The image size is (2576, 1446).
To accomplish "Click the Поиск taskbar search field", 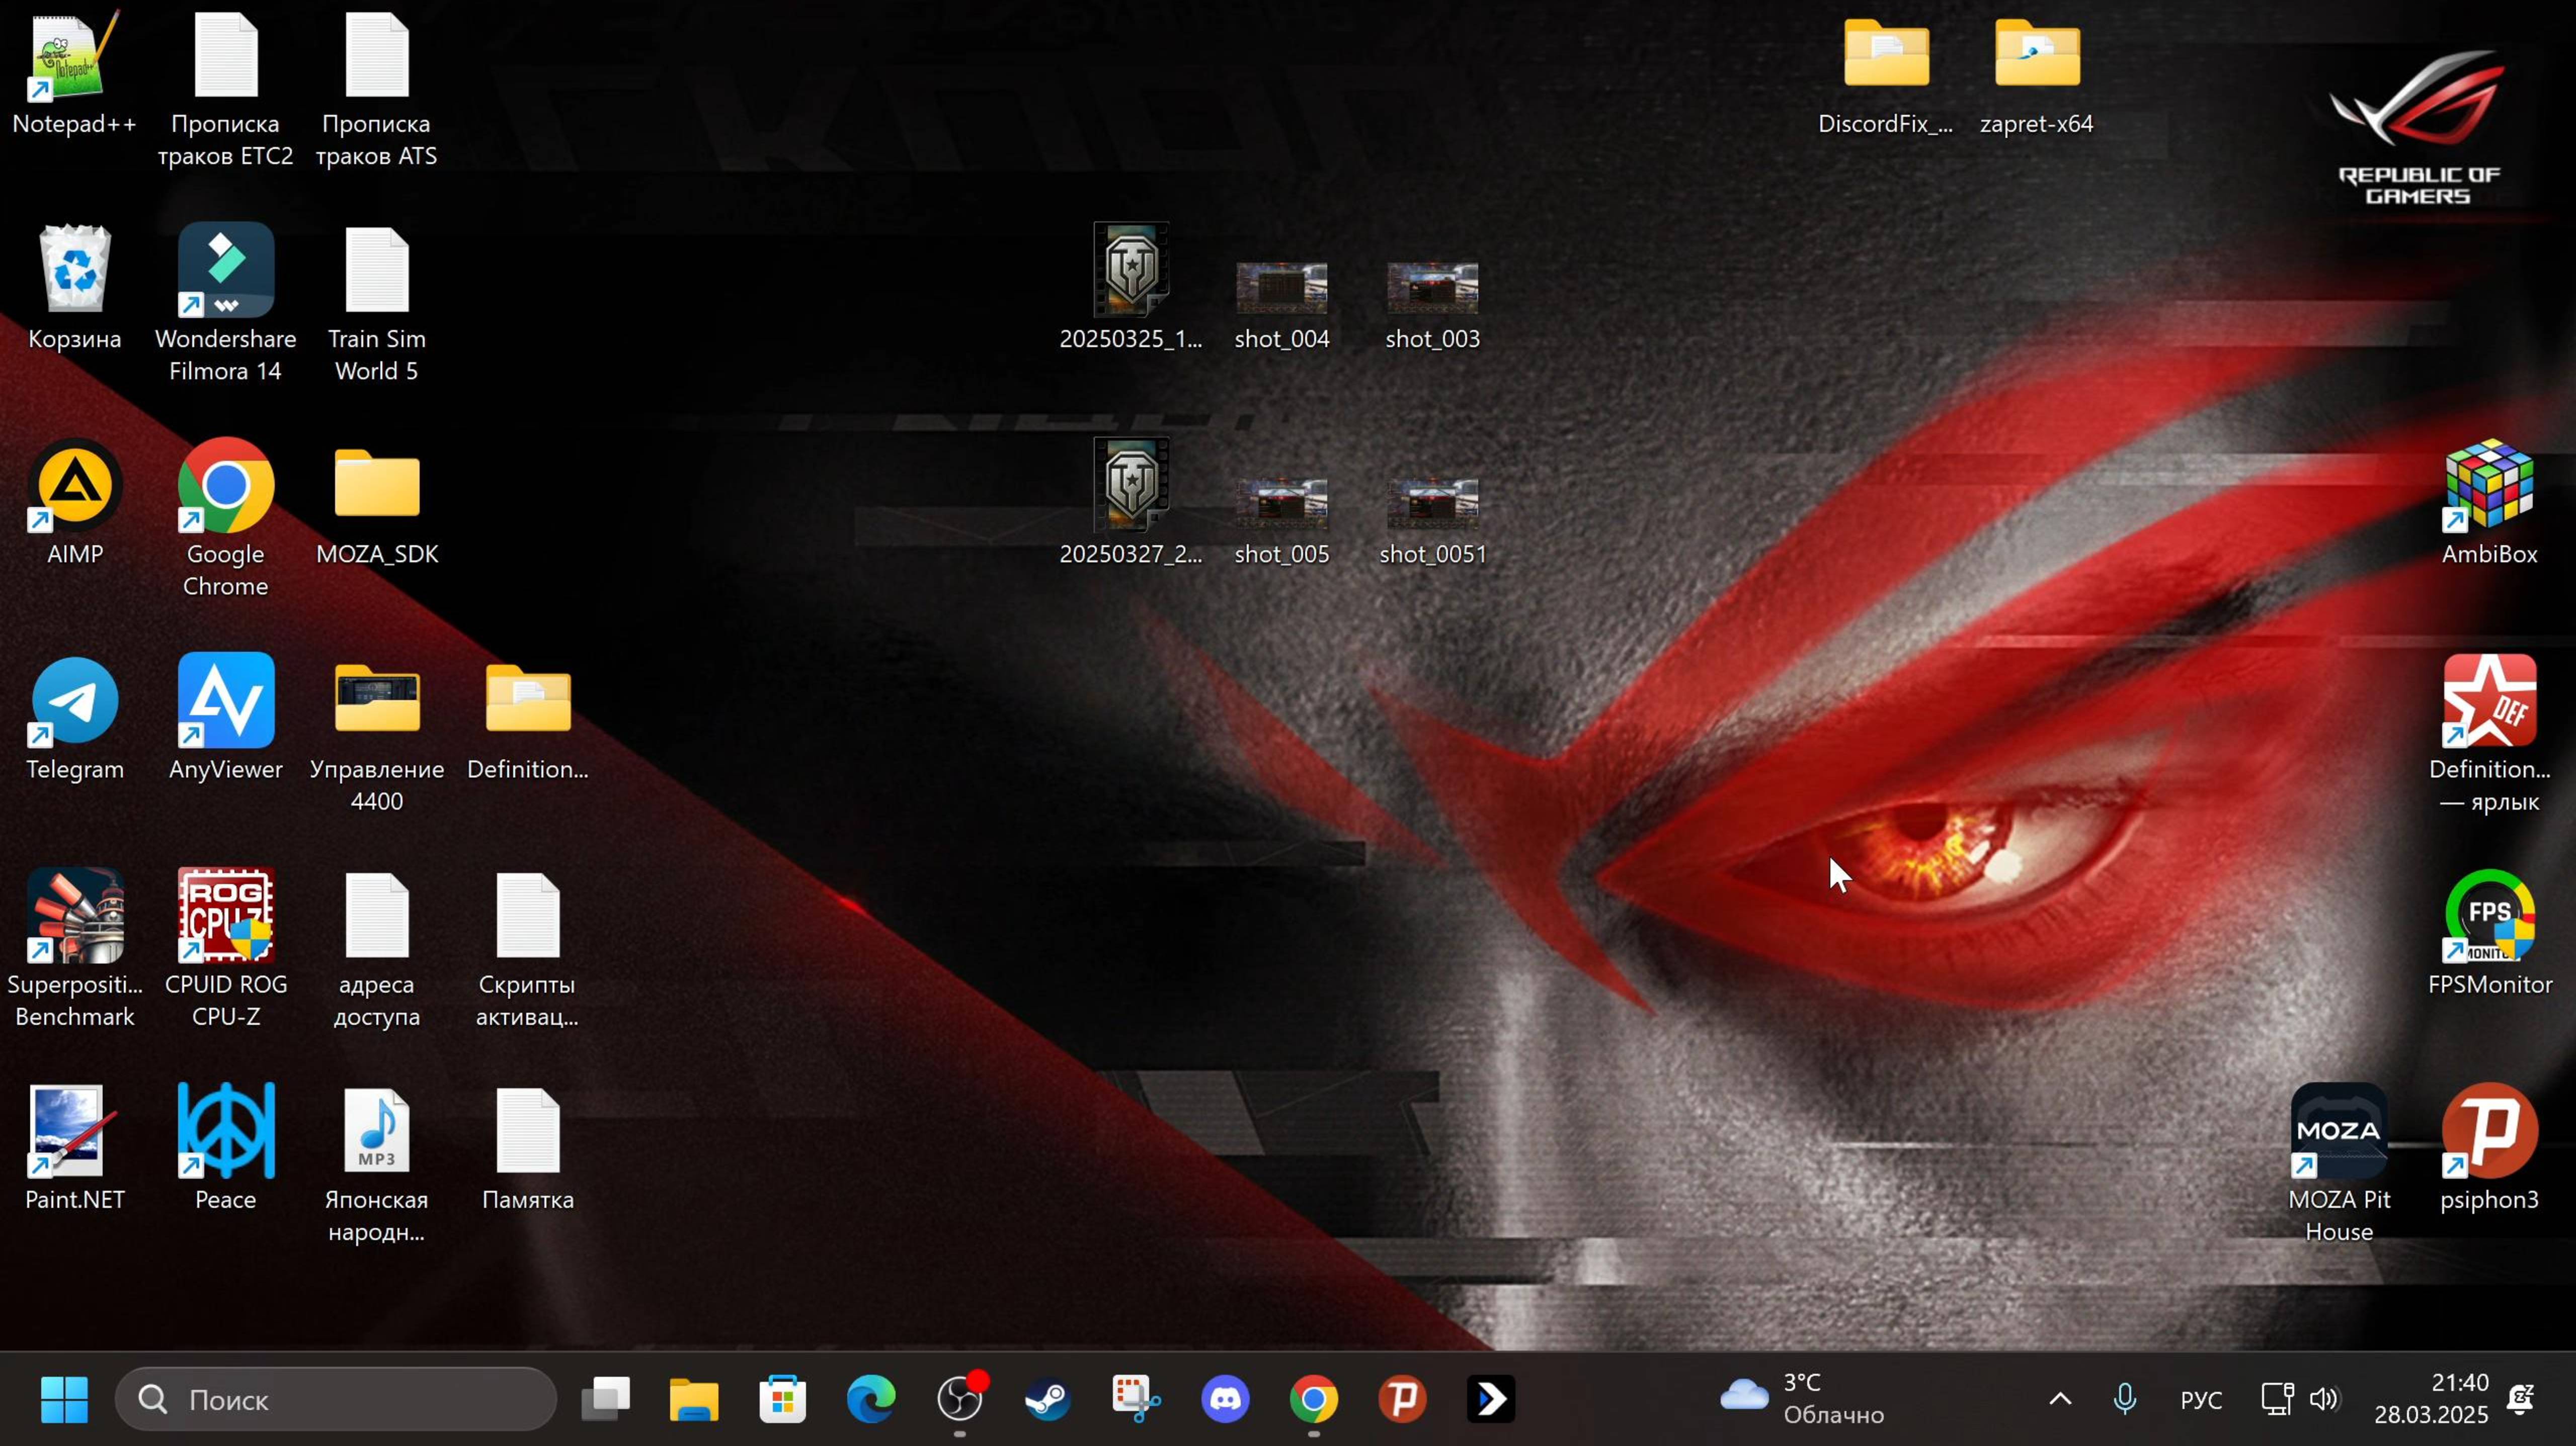I will pos(336,1399).
